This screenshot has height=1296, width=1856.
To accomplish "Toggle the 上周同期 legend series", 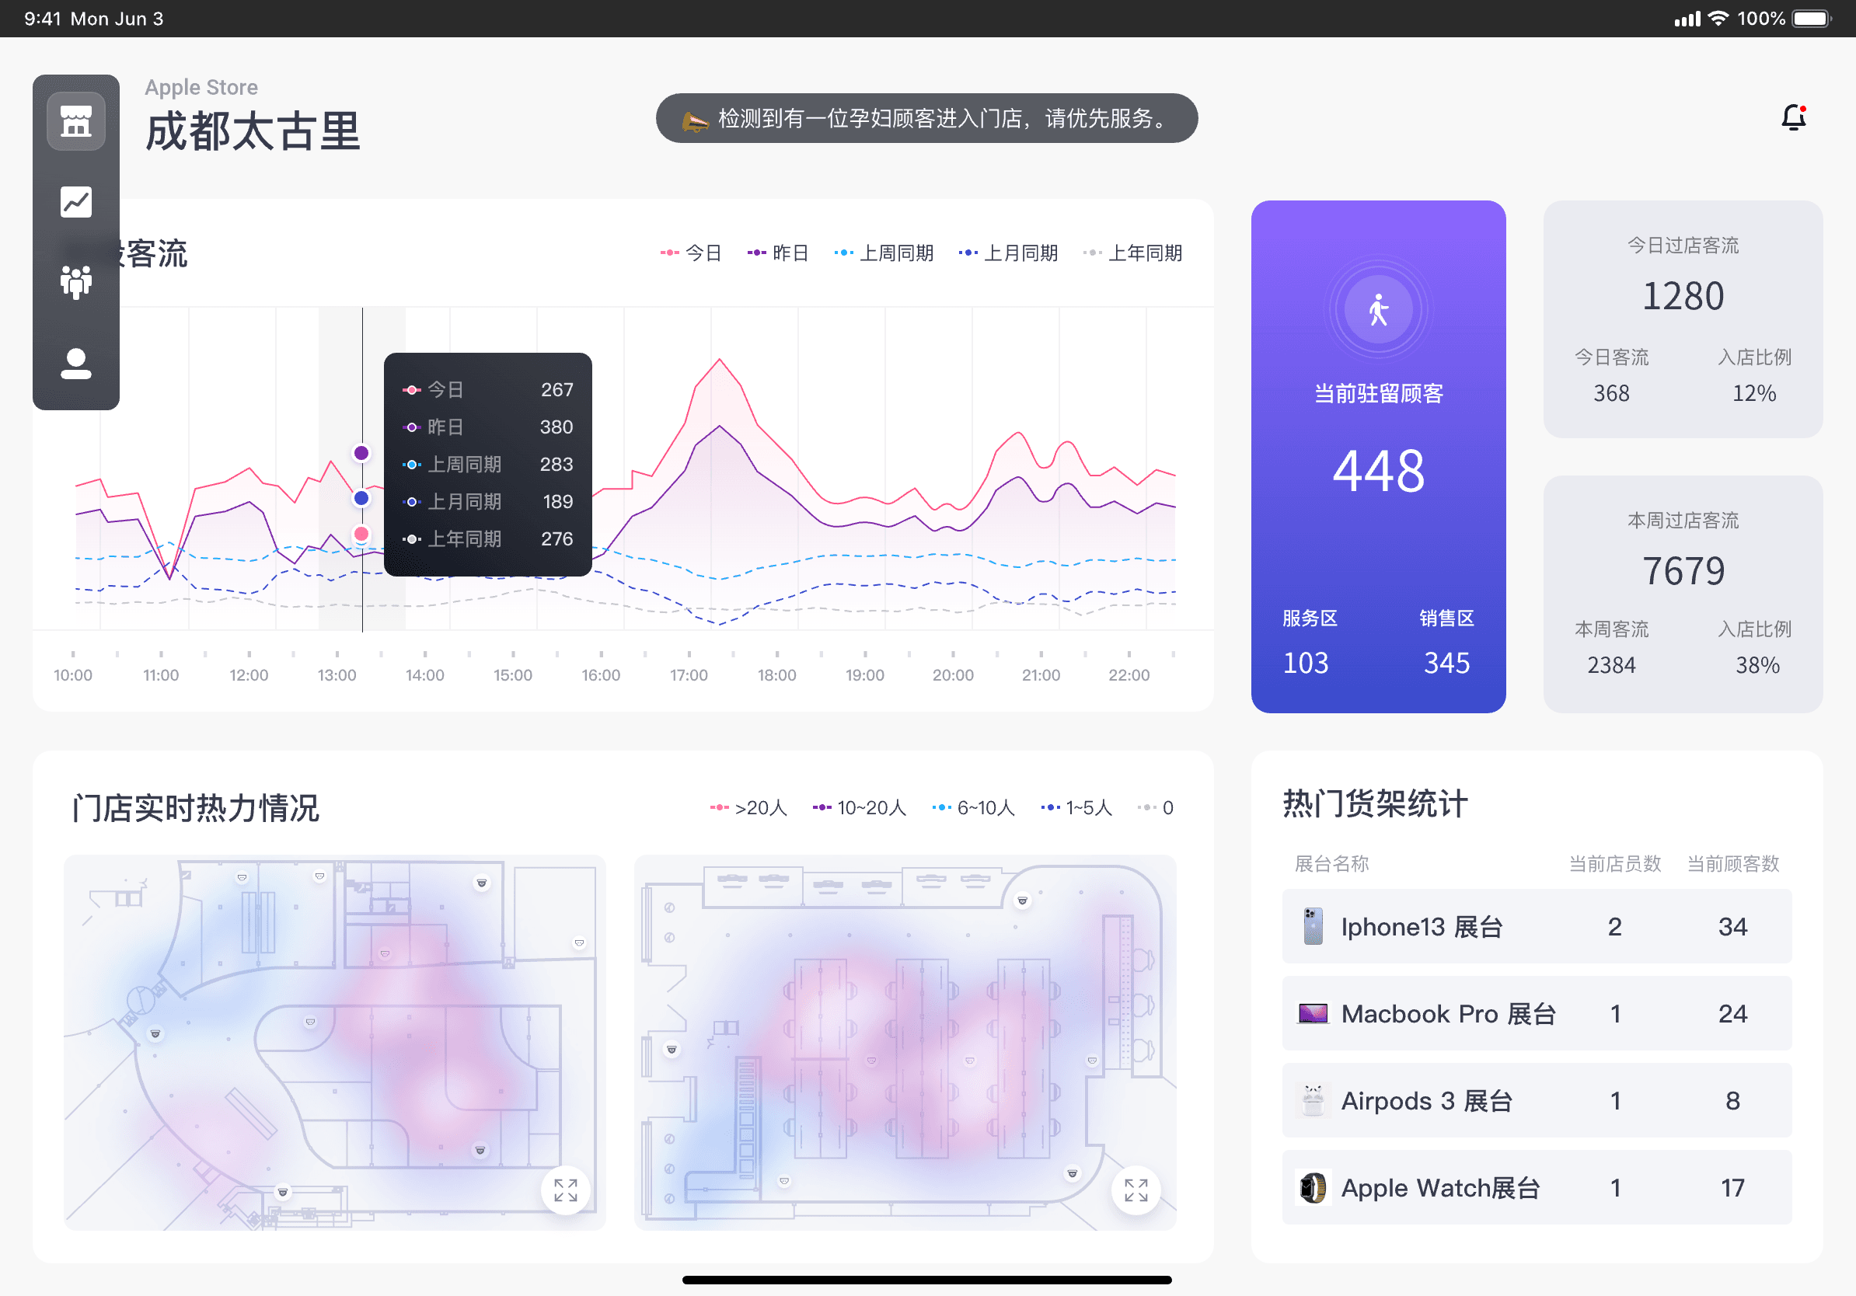I will (884, 253).
